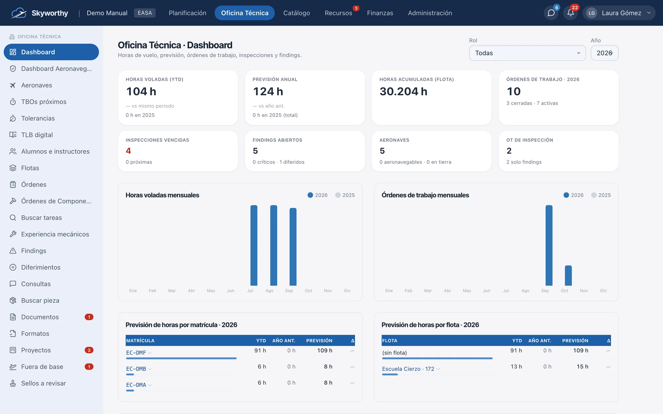Open Laura Gómez user menu
Screen dimensions: 663x414
tap(619, 13)
